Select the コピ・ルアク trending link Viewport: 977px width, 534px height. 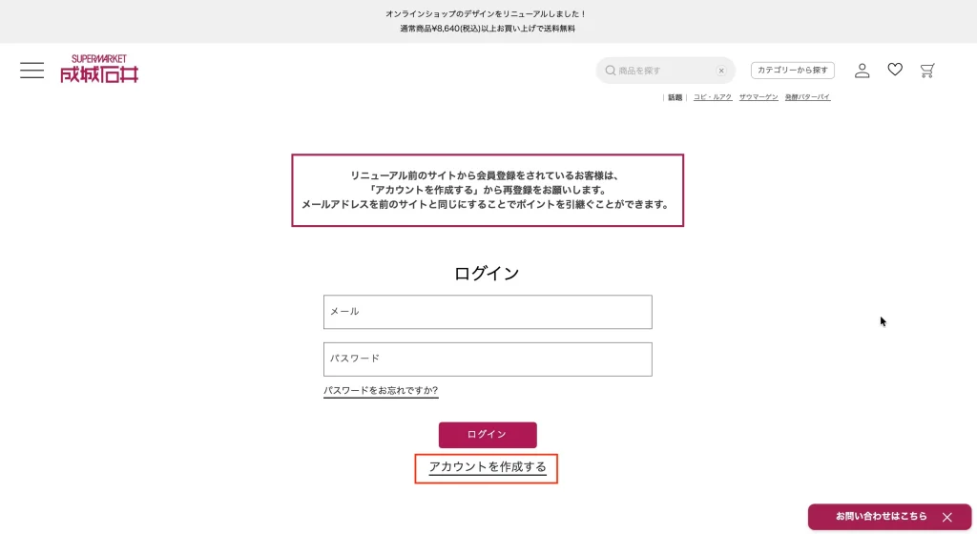[x=713, y=97]
